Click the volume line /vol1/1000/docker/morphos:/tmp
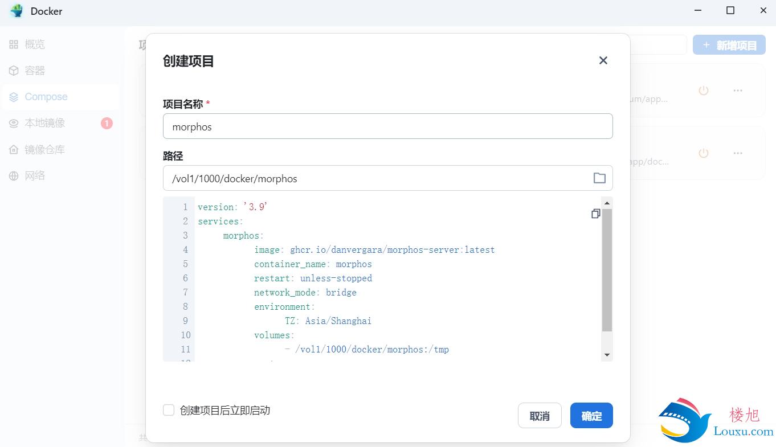 pos(367,349)
